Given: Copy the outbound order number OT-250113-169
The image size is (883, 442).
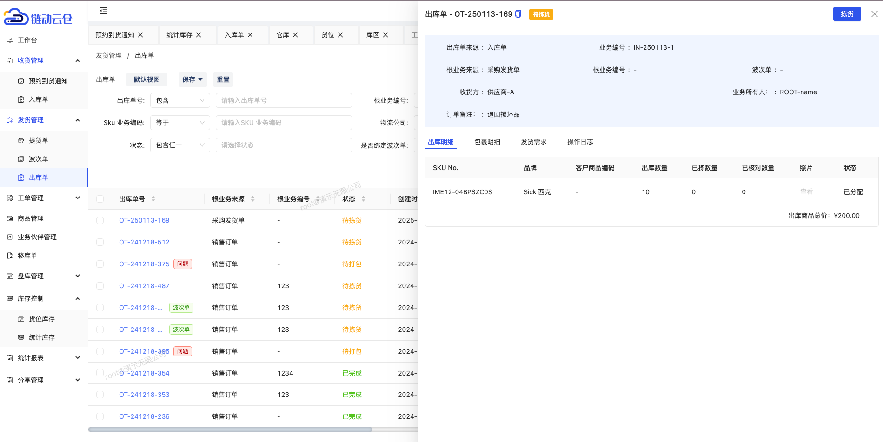Looking at the screenshot, I should [x=518, y=14].
